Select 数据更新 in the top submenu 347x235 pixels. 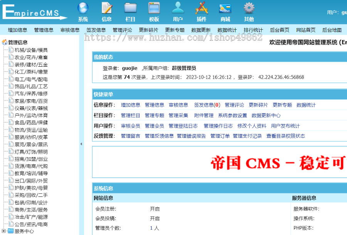(201, 30)
